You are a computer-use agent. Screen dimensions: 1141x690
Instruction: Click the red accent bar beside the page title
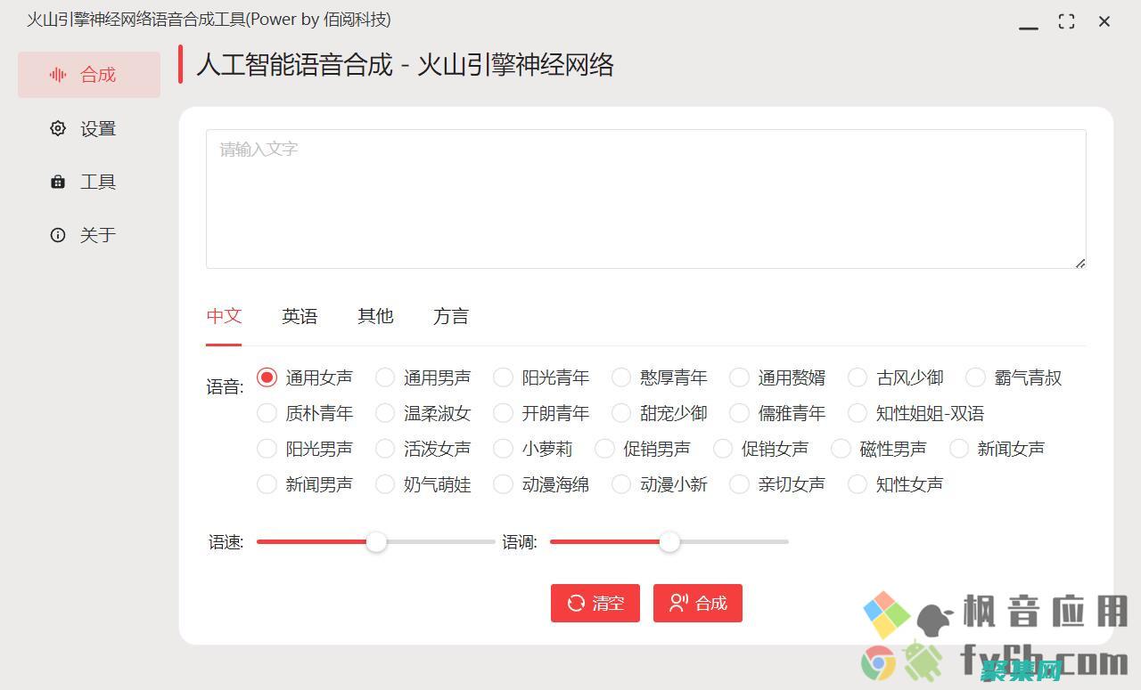pyautogui.click(x=182, y=65)
